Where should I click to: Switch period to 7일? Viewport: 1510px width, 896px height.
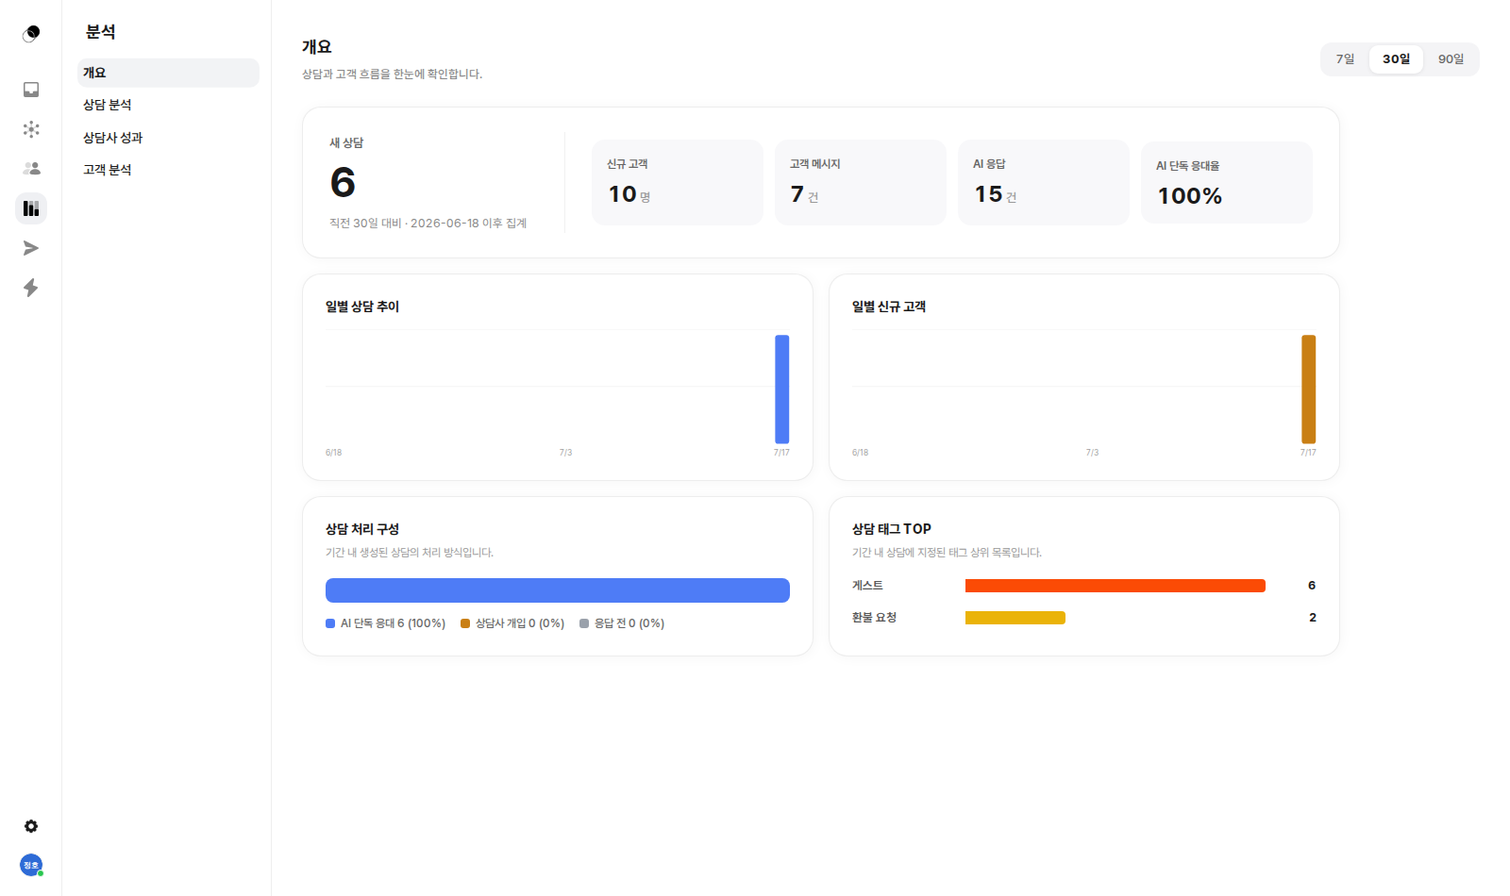pos(1345,59)
